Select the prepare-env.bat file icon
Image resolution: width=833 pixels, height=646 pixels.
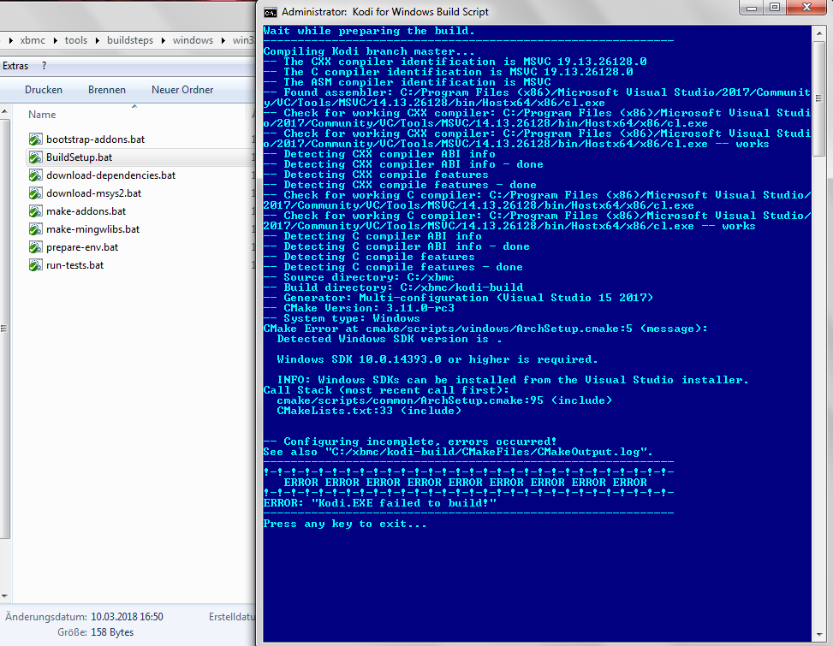pyautogui.click(x=36, y=247)
